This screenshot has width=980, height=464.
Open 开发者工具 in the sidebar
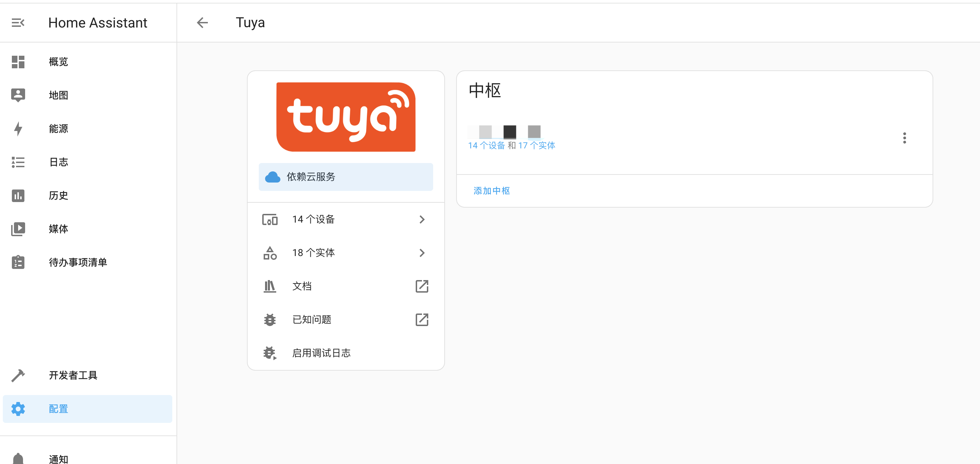coord(88,376)
